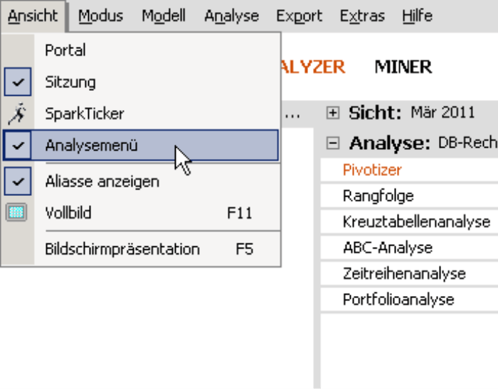Screen dimensions: 498x389
Task: Switch to the MINER mode tab
Action: [x=403, y=67]
